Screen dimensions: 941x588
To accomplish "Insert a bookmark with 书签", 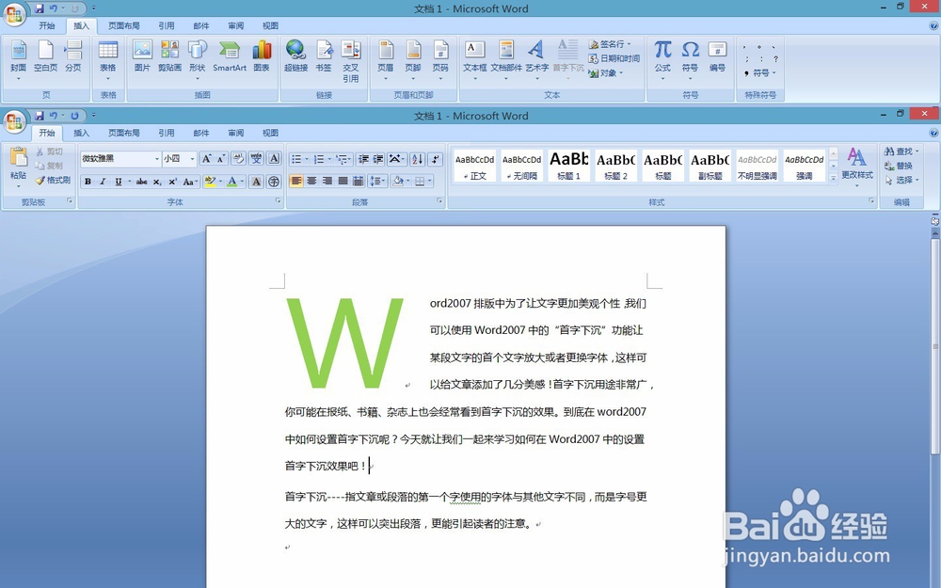I will pos(324,57).
